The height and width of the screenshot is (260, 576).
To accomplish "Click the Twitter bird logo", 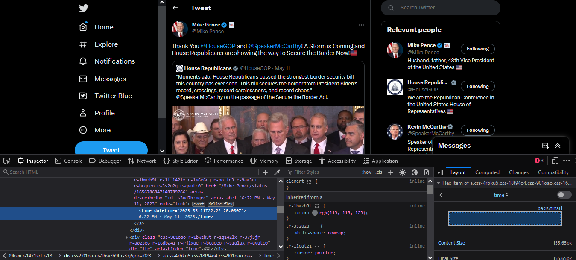I will (x=83, y=8).
